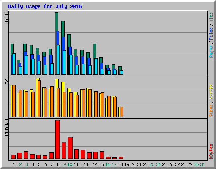Click the red KBytes bar for day 10
This screenshot has height=169, width=216.
pyautogui.click(x=70, y=148)
